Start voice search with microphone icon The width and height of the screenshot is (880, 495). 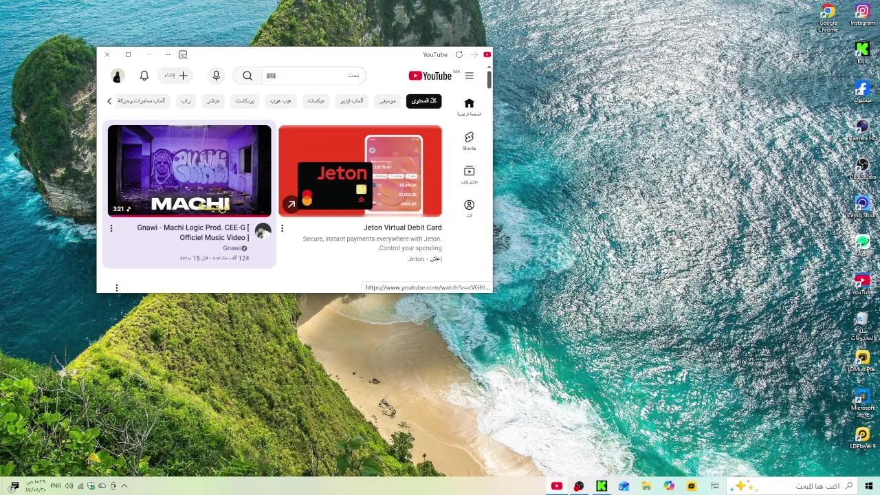point(216,76)
